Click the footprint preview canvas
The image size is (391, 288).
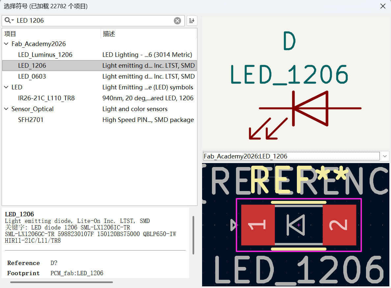(296, 225)
